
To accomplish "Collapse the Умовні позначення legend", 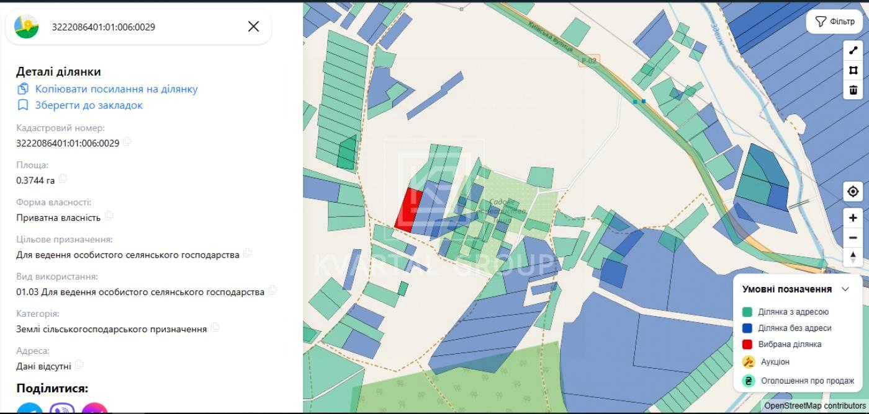I will point(845,289).
